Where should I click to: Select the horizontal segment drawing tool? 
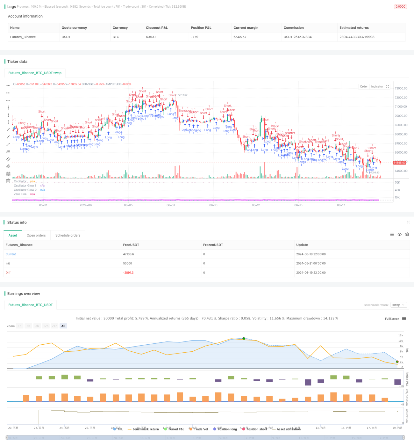[x=8, y=100]
